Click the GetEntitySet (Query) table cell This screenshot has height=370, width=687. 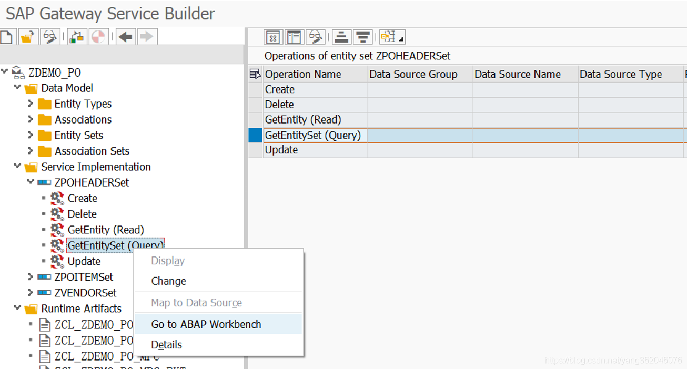tap(315, 135)
